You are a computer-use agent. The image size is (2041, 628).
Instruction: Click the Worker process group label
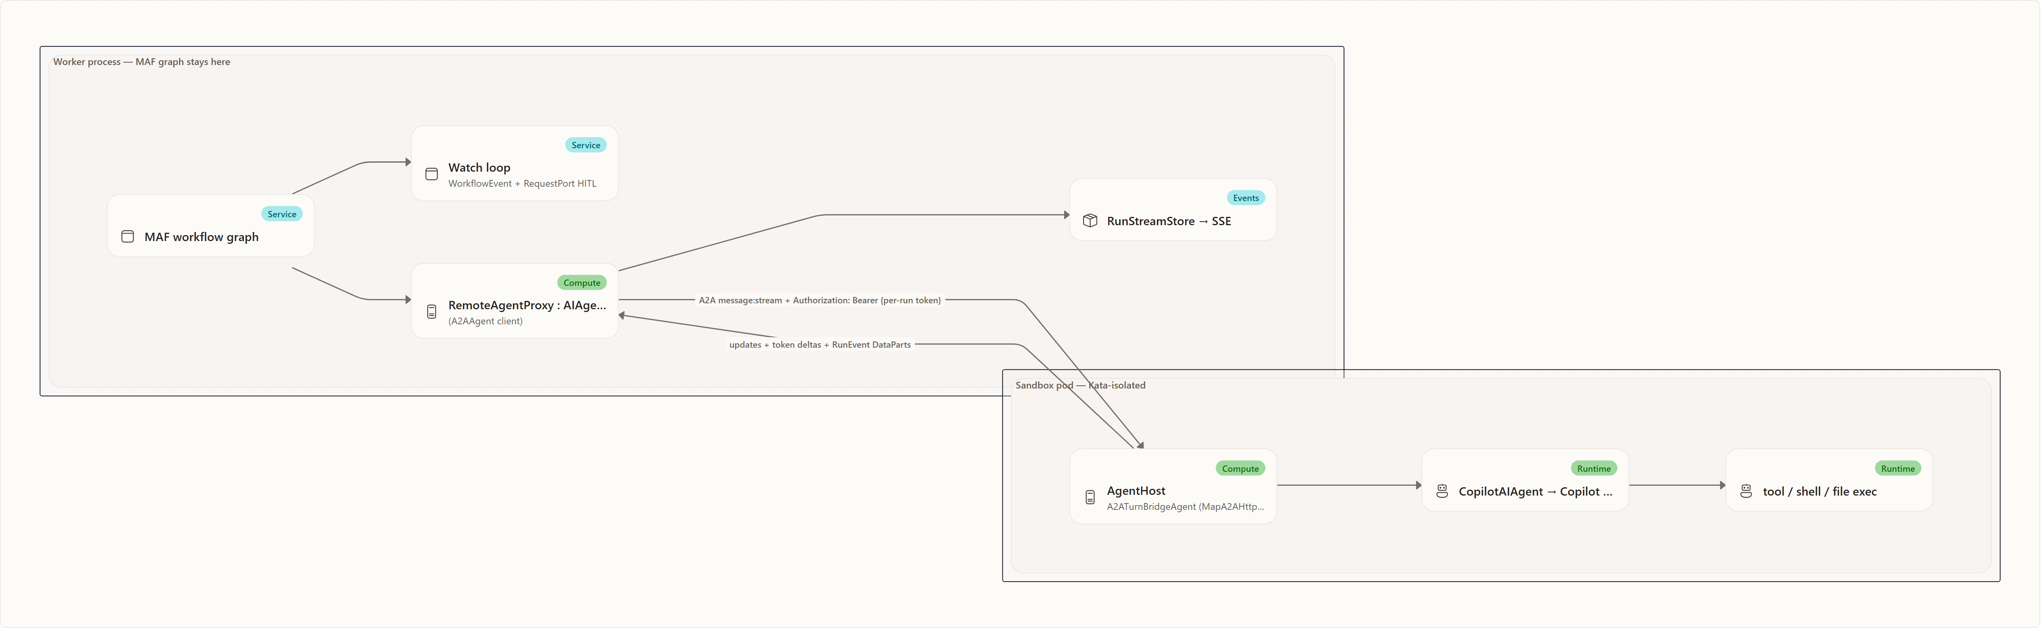pos(142,62)
